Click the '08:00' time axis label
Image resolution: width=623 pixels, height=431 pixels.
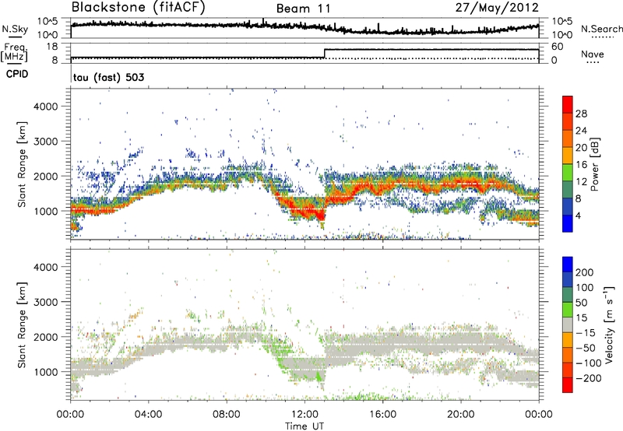[227, 415]
